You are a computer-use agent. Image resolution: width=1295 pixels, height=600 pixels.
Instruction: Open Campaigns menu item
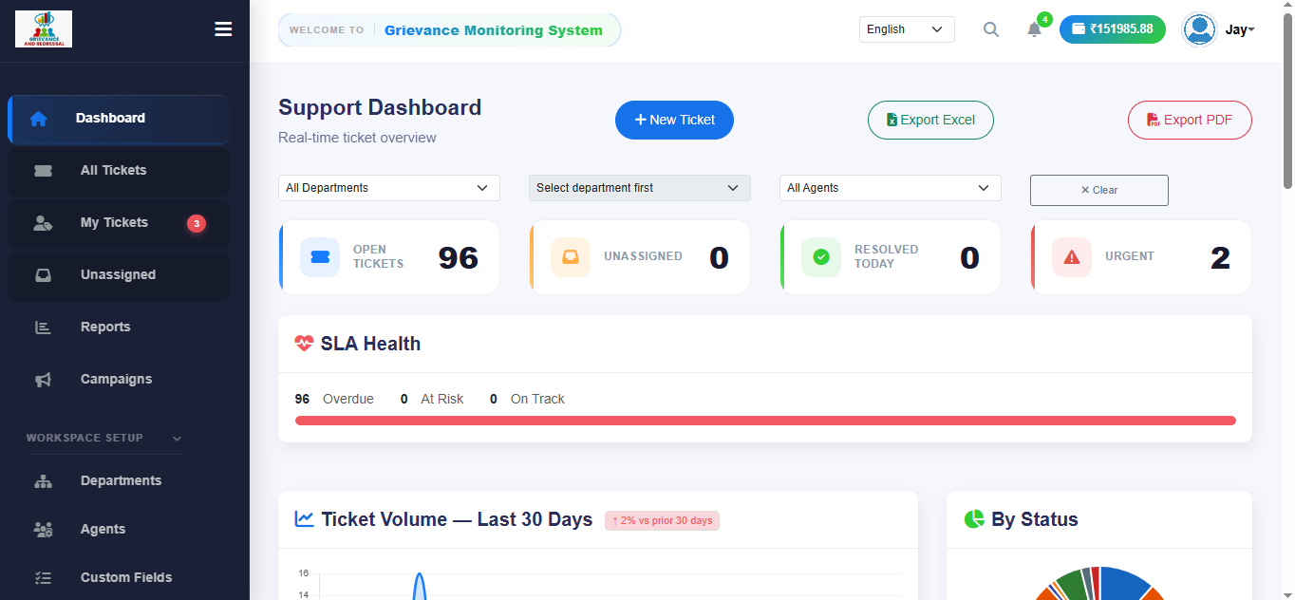coord(119,380)
